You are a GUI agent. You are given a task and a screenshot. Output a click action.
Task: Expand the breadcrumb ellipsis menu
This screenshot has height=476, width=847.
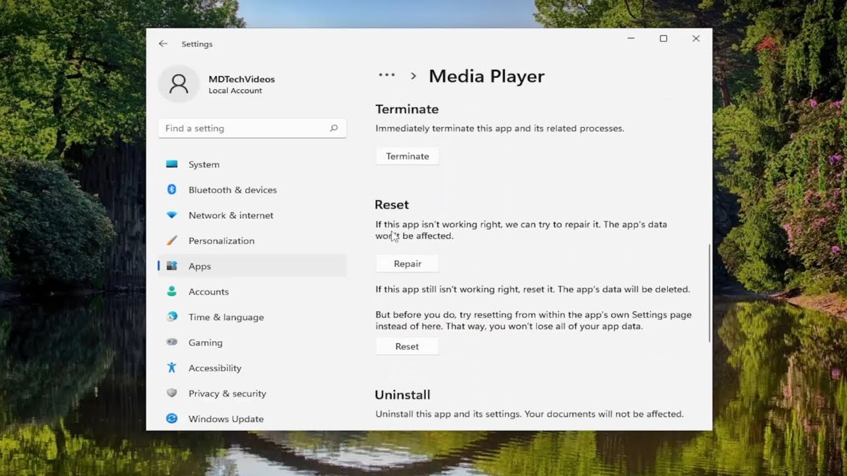[x=386, y=75]
